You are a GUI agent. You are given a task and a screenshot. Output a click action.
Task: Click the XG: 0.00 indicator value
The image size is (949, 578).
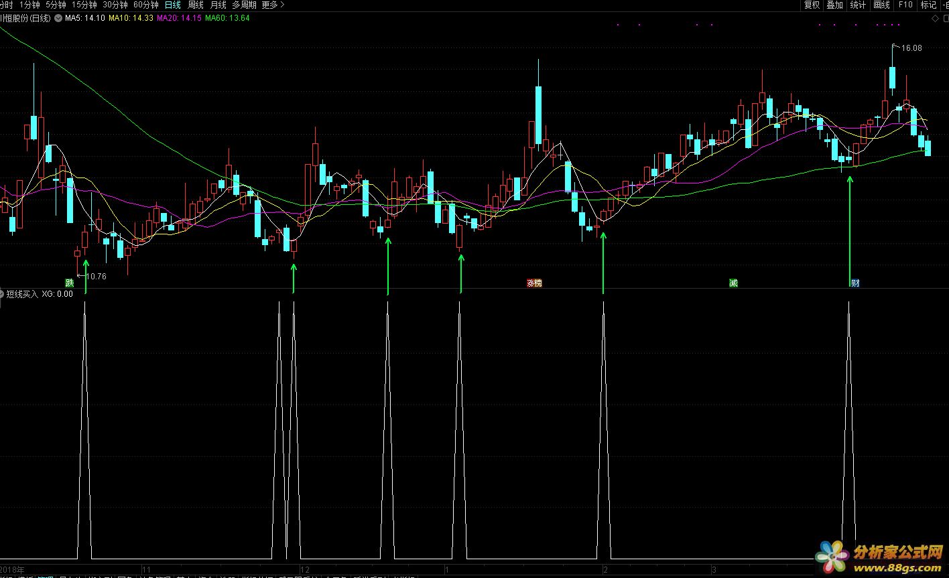[x=58, y=293]
